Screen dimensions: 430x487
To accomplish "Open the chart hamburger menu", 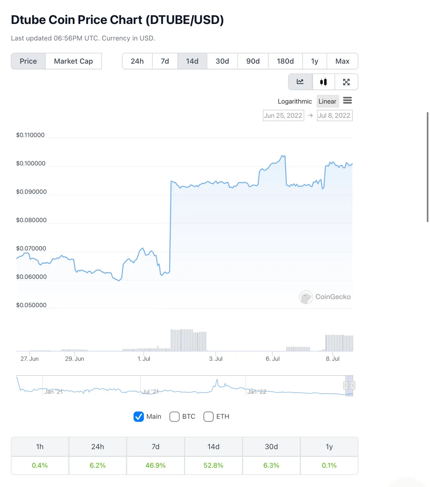I will 347,100.
